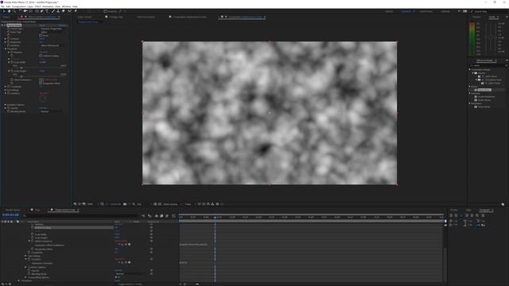Image resolution: width=509 pixels, height=286 pixels.
Task: Open Active Camera dropdown in viewer
Action: (x=172, y=204)
